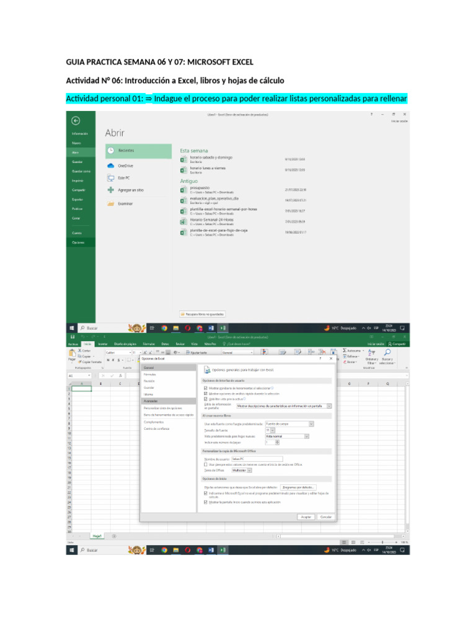
Task: Toggle Habilitar vista previa activa checkbox
Action: point(206,399)
